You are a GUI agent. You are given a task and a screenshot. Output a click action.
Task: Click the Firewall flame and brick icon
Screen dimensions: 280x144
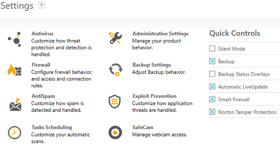[x=14, y=70]
